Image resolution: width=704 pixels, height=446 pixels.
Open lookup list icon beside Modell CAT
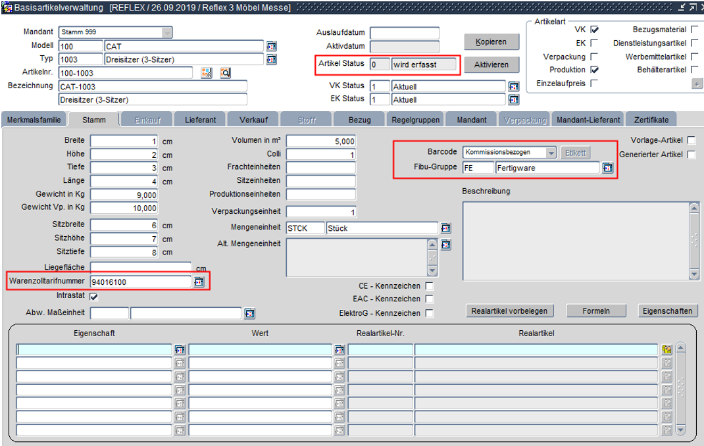pyautogui.click(x=271, y=46)
